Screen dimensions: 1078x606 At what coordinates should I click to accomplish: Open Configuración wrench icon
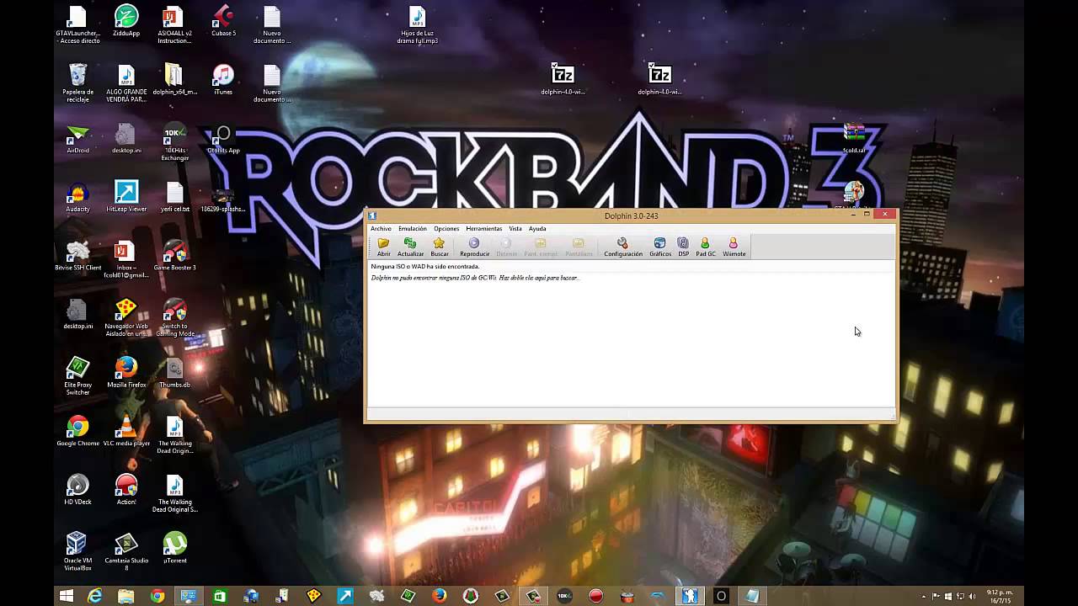coord(623,247)
